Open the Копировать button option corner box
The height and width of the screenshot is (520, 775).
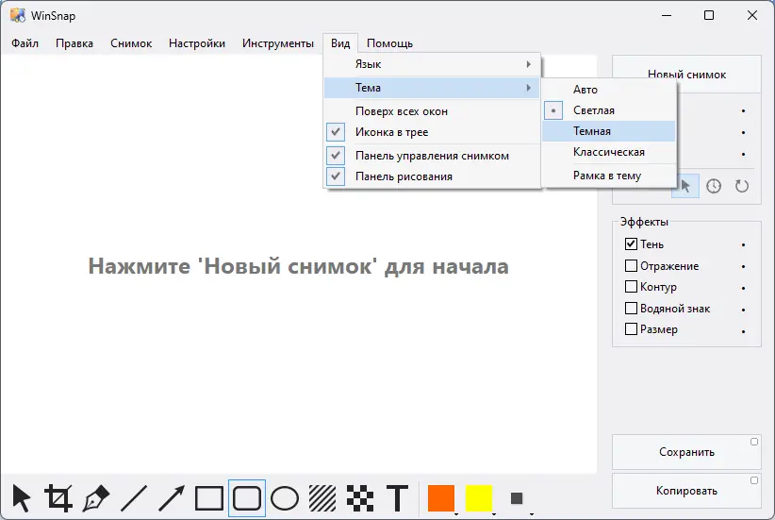753,480
